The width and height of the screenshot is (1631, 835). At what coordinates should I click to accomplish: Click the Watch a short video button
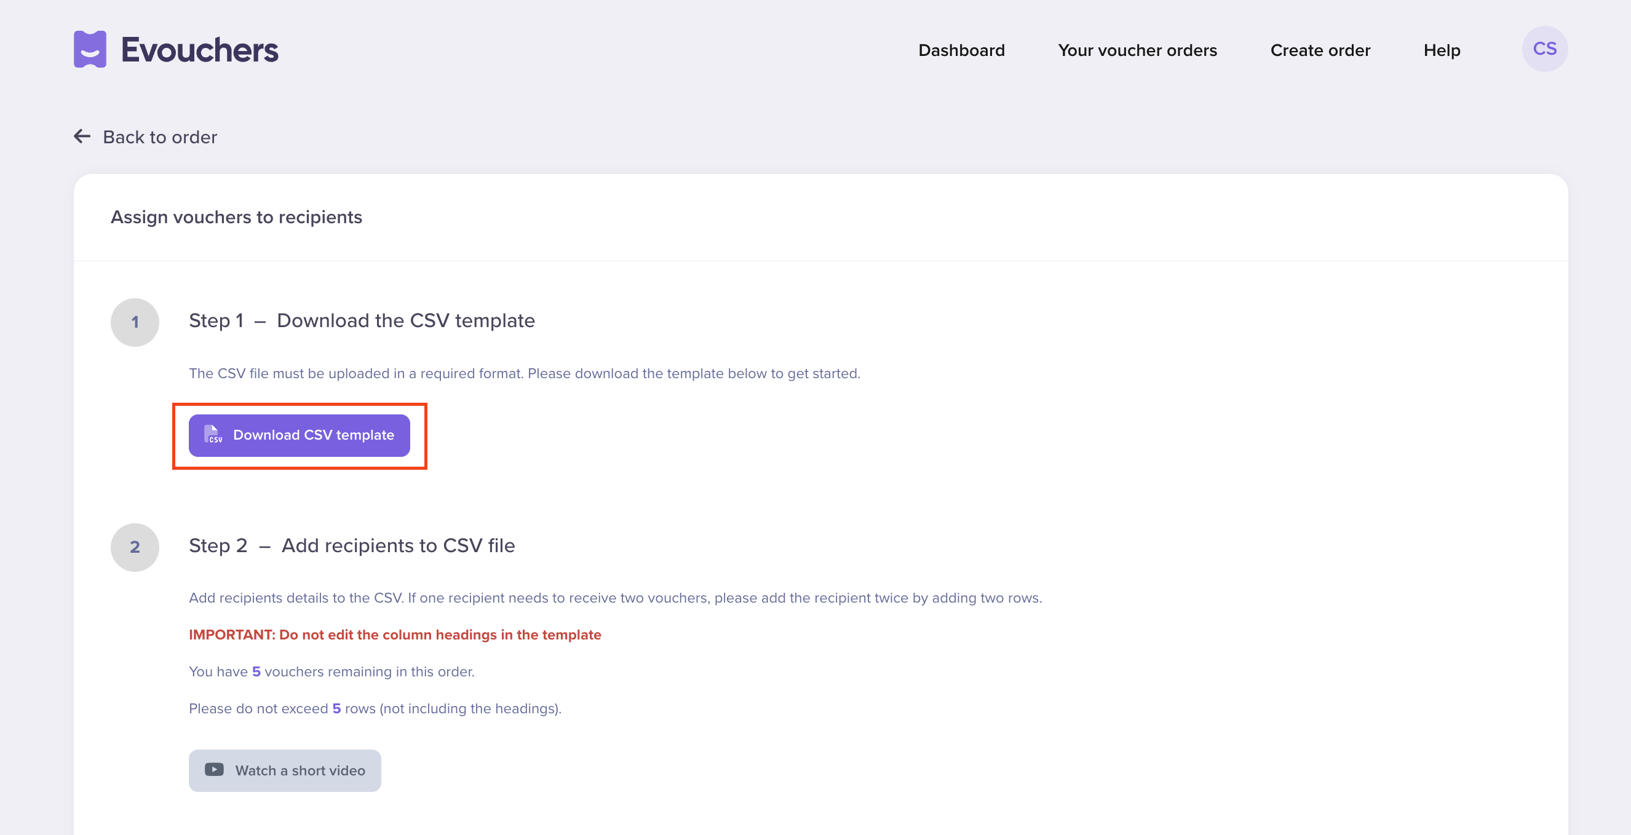pyautogui.click(x=284, y=770)
